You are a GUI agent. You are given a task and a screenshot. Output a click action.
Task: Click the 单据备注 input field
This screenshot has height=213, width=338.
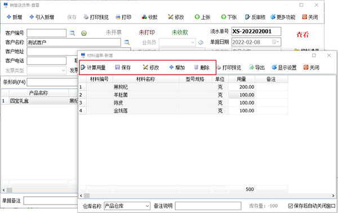point(51,201)
